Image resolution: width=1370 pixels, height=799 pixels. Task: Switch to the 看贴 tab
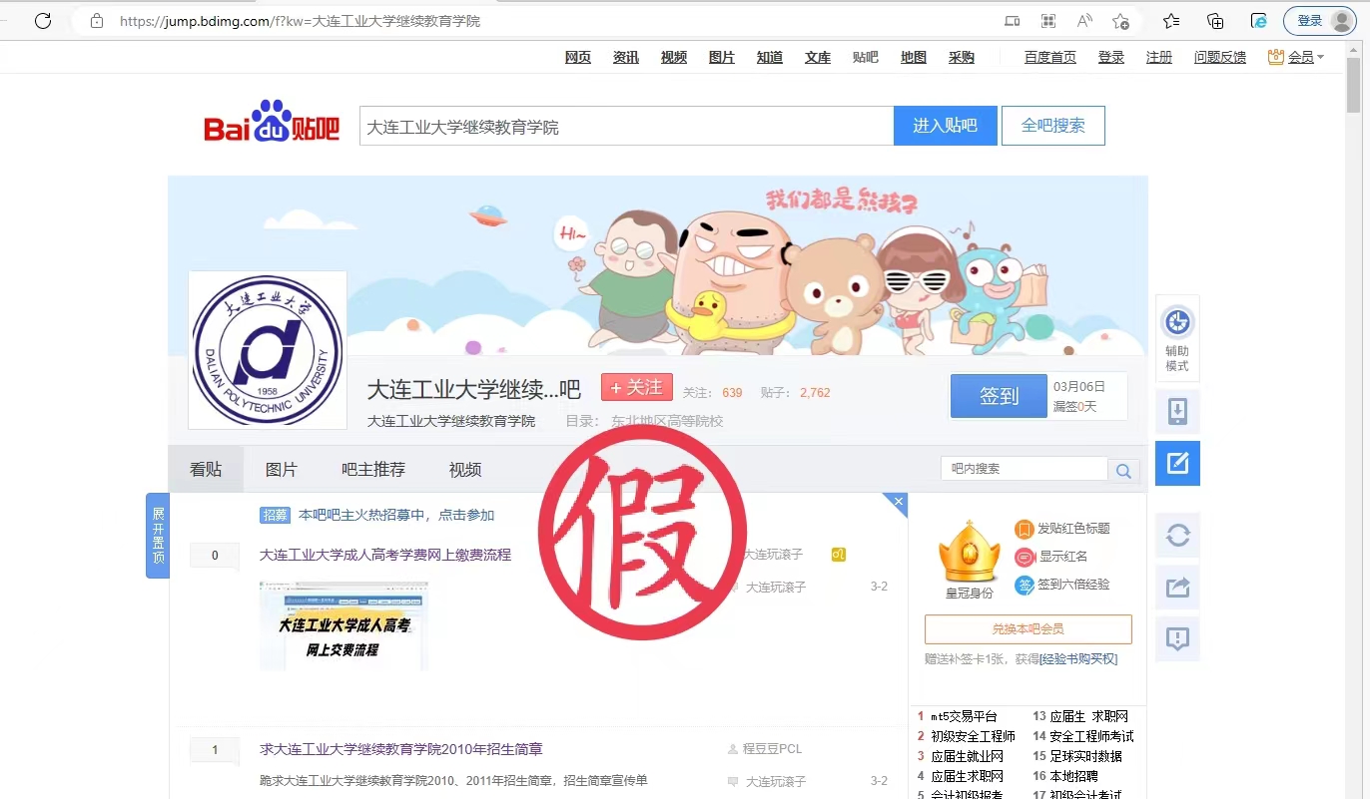[206, 469]
